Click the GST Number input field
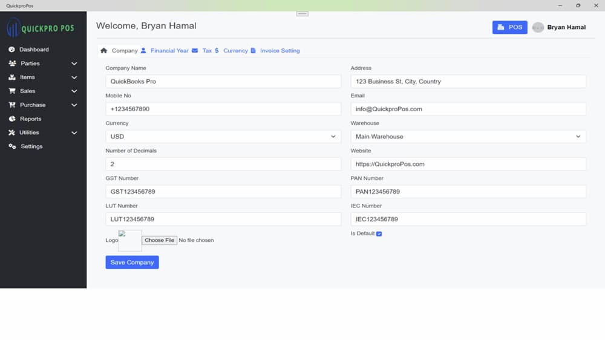605x340 pixels. coord(223,192)
